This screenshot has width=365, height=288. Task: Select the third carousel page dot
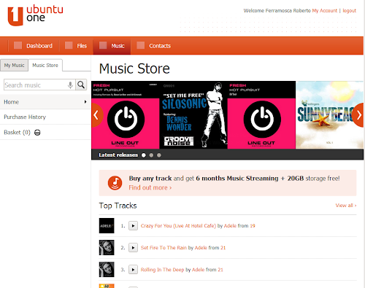pyautogui.click(x=159, y=155)
